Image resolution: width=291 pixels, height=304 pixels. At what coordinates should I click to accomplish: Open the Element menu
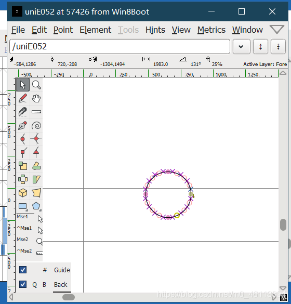pos(95,30)
